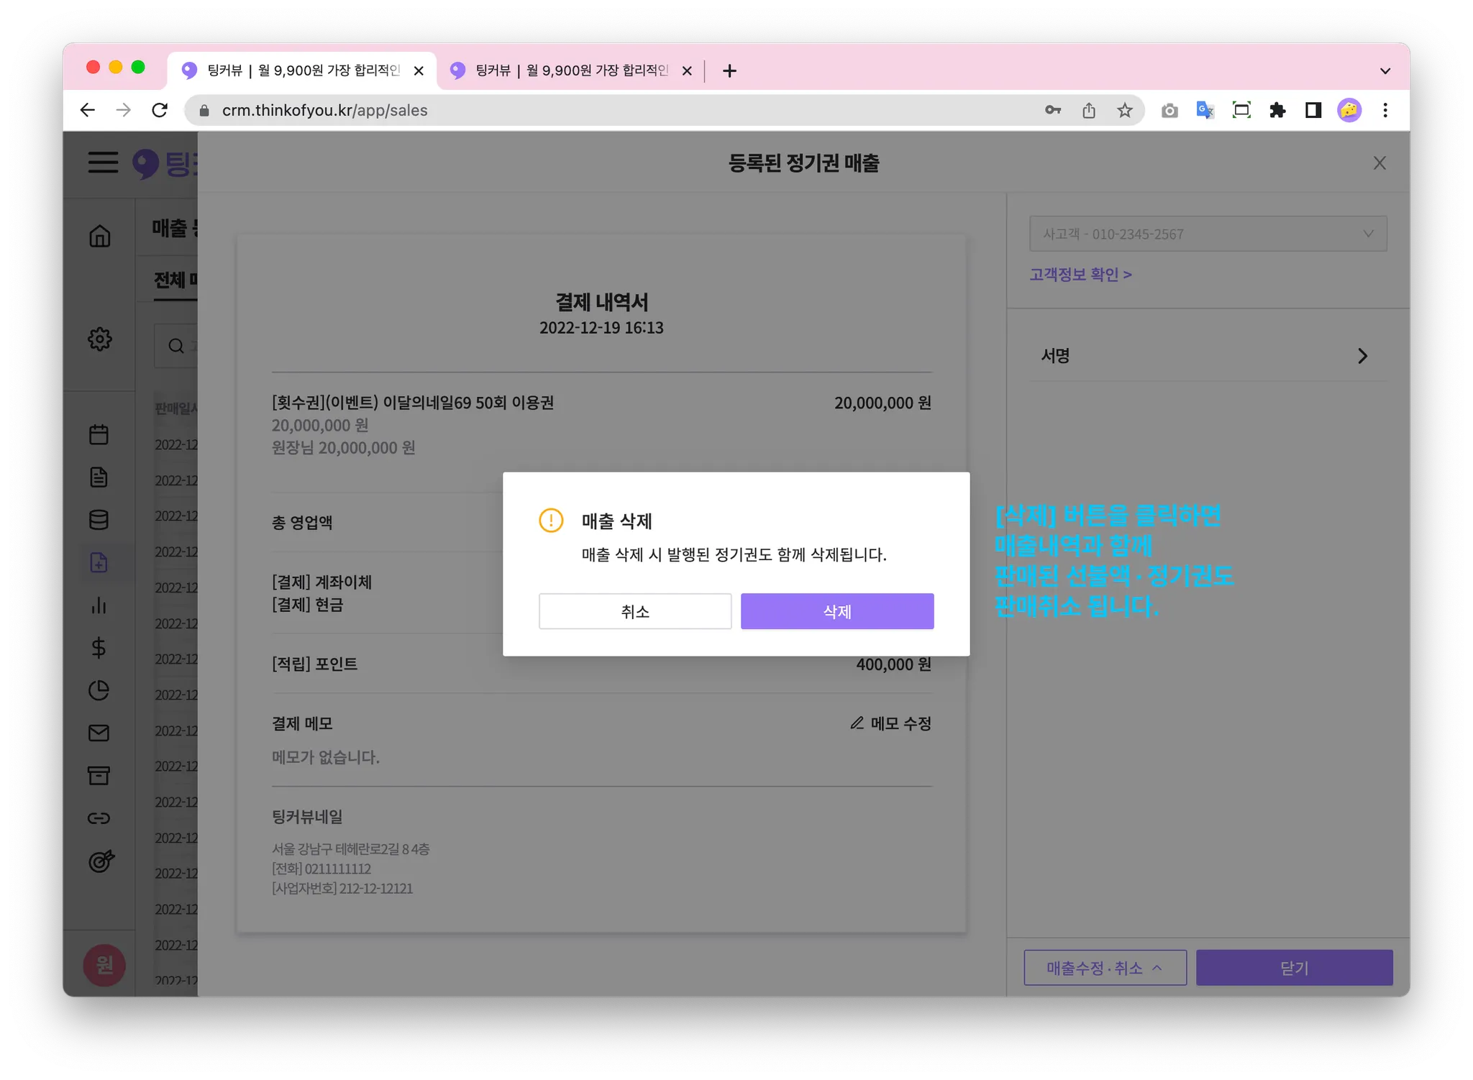The height and width of the screenshot is (1080, 1473).
Task: Click the 고객정보 확인 link
Action: [1080, 275]
